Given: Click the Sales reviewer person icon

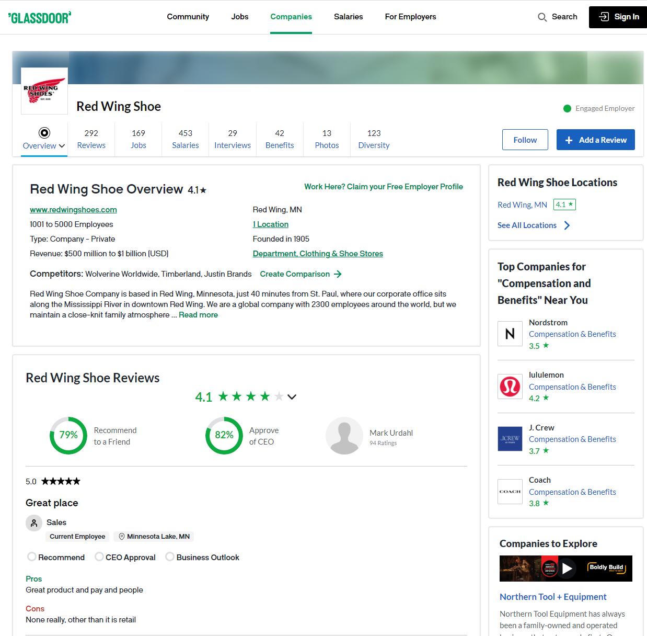Looking at the screenshot, I should click(x=34, y=523).
